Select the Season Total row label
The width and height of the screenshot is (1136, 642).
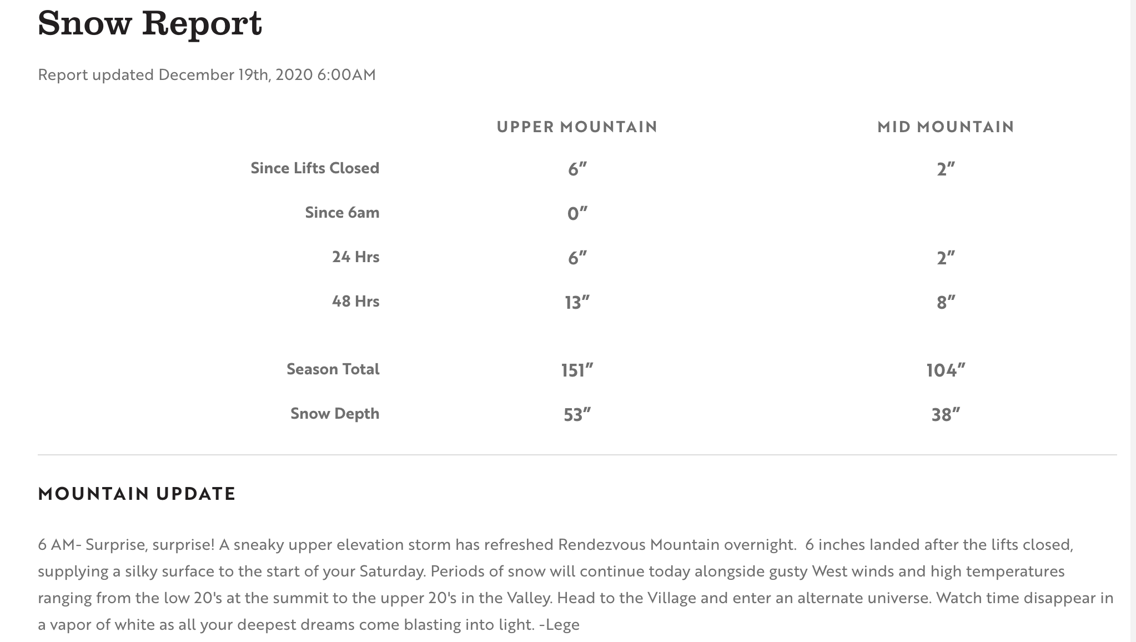(333, 369)
